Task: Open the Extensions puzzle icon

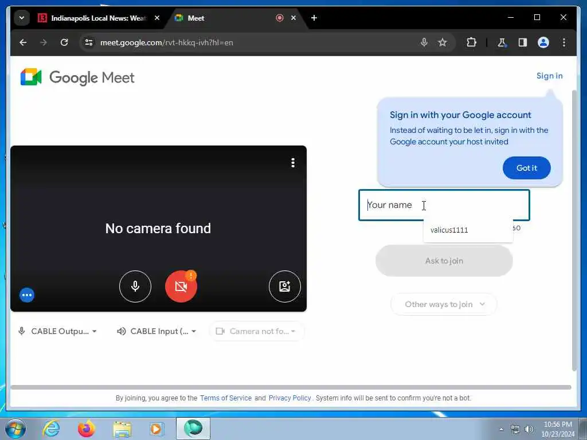Action: click(x=471, y=42)
